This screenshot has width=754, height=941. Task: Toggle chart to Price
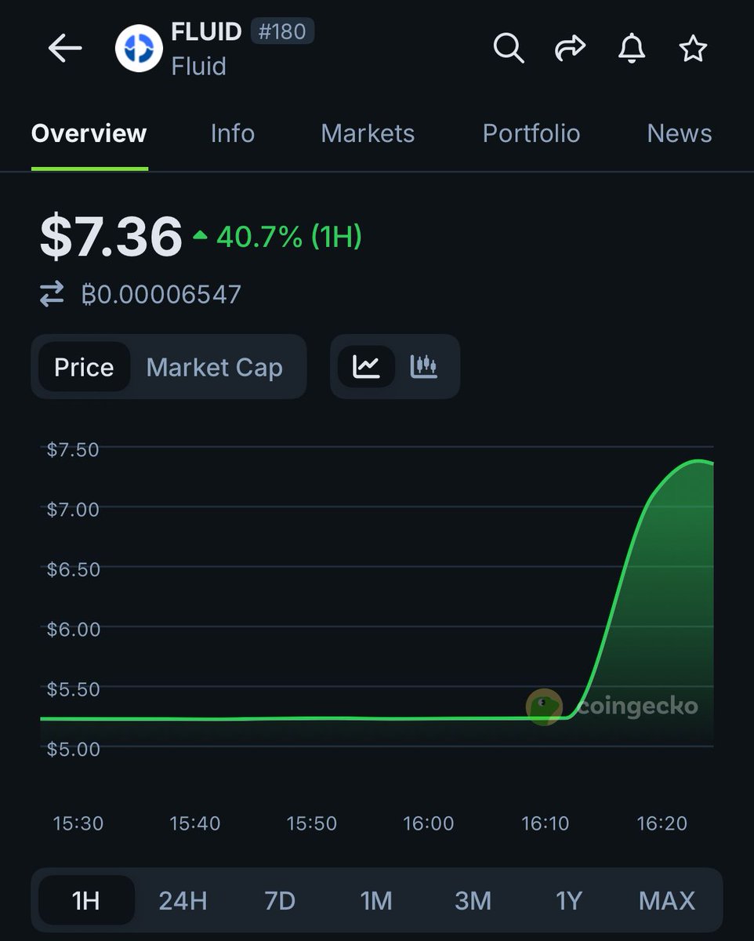pyautogui.click(x=84, y=367)
